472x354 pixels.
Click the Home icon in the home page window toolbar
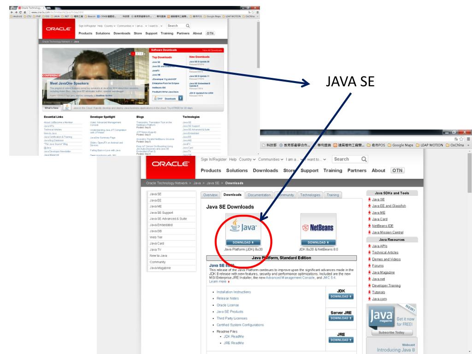(x=25, y=12)
